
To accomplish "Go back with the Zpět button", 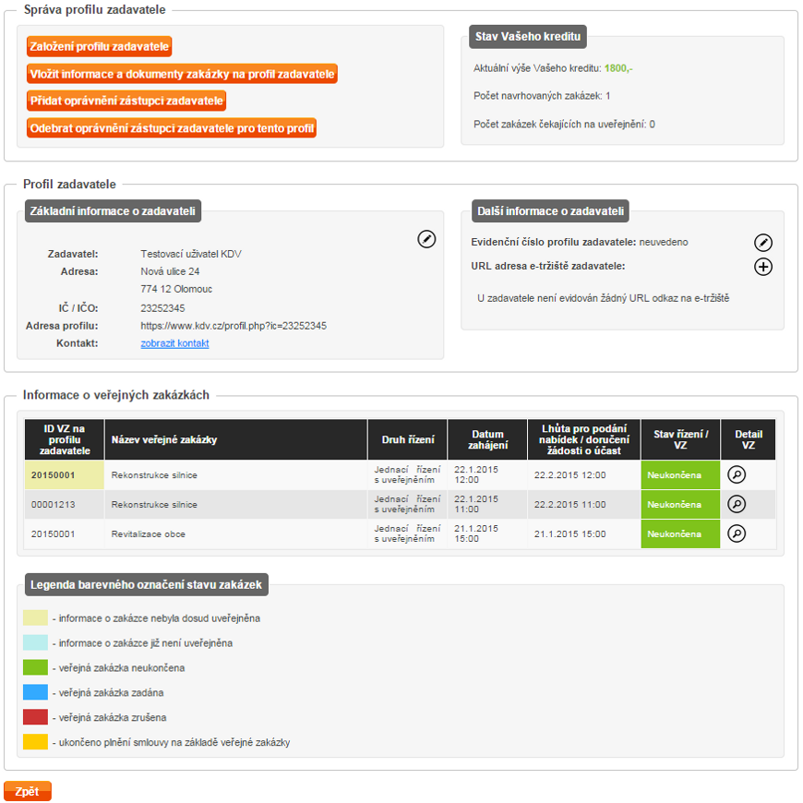I will 27,791.
